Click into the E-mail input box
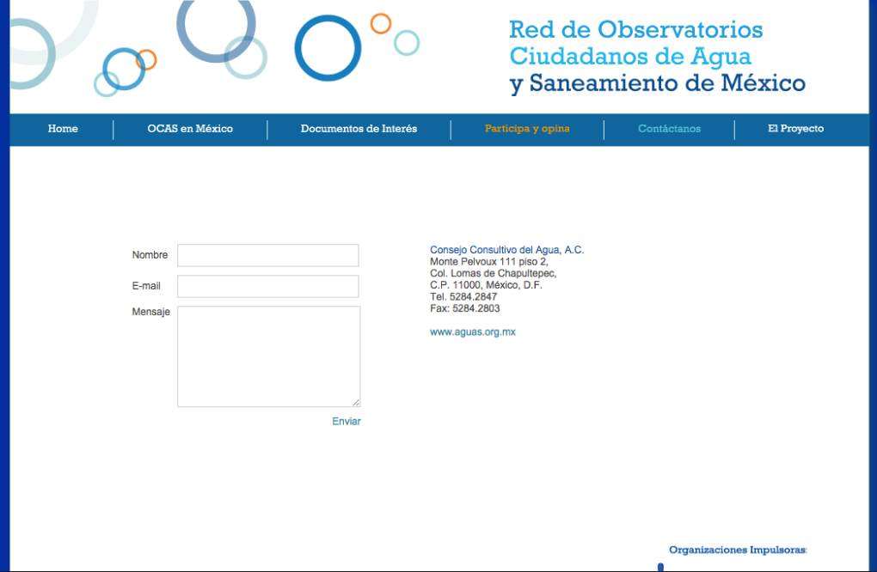Viewport: 877px width, 572px height. (267, 286)
